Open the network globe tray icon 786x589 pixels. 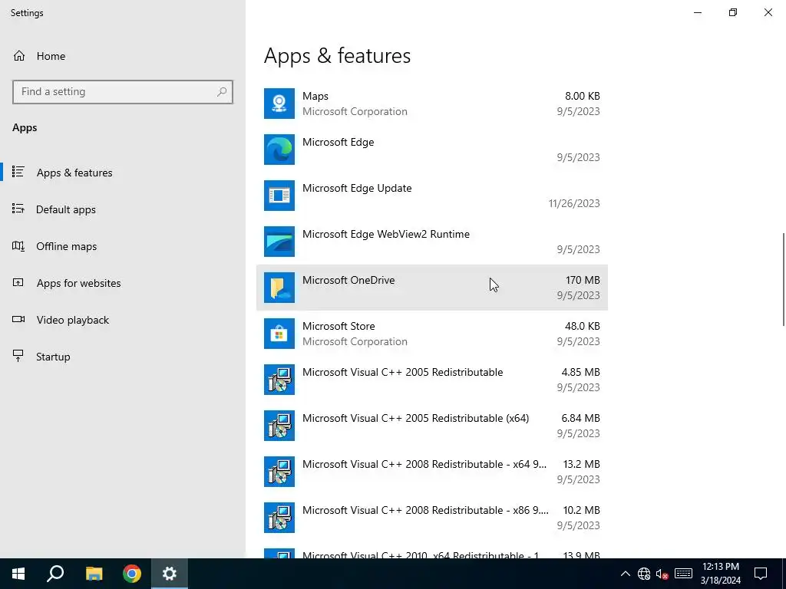click(644, 574)
